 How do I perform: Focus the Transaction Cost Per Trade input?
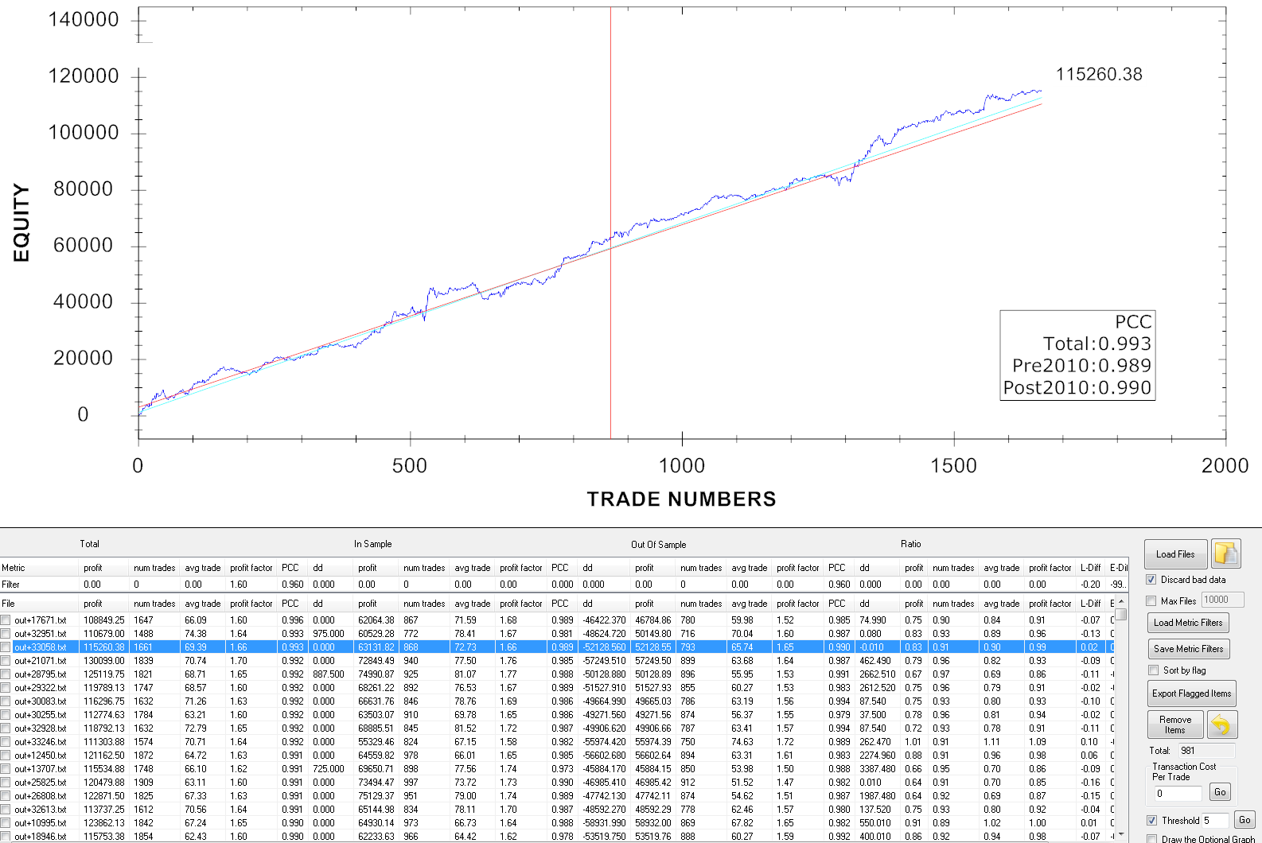tap(1178, 793)
